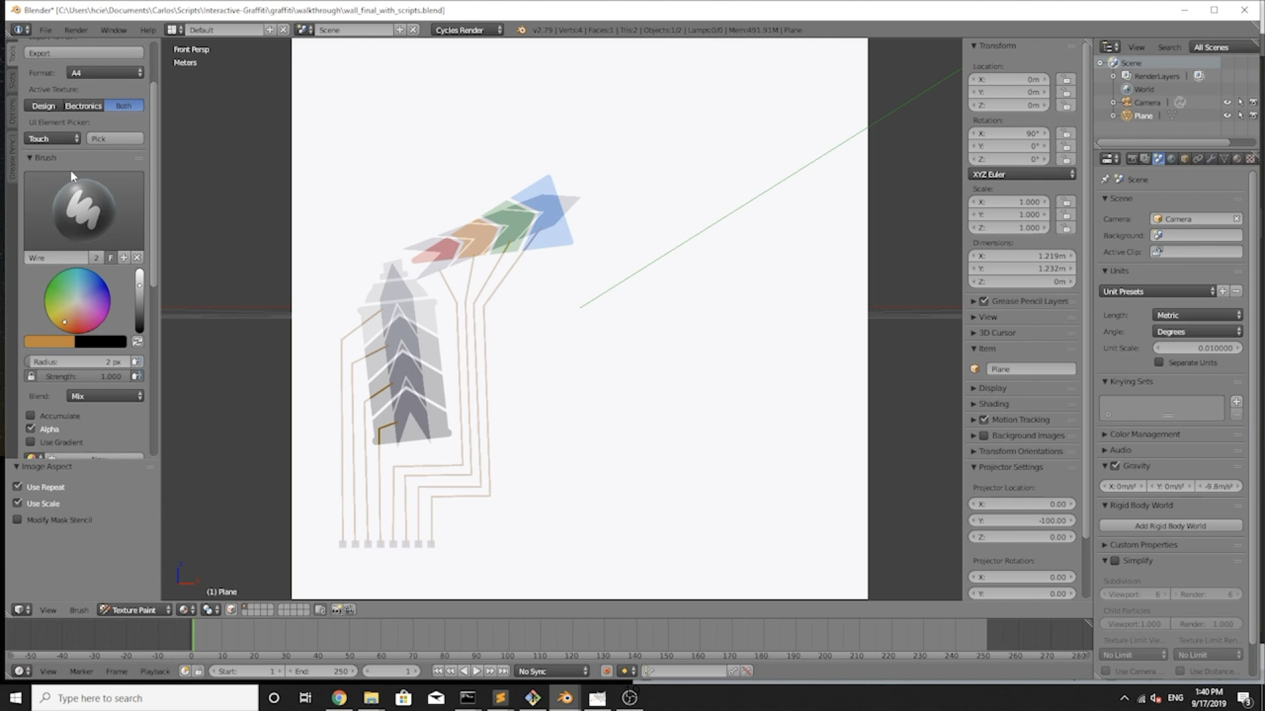Enable Use Gradient checkbox
The width and height of the screenshot is (1265, 711).
(x=30, y=442)
